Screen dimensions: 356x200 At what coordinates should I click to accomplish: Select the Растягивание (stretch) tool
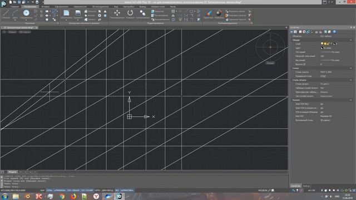pos(160,16)
